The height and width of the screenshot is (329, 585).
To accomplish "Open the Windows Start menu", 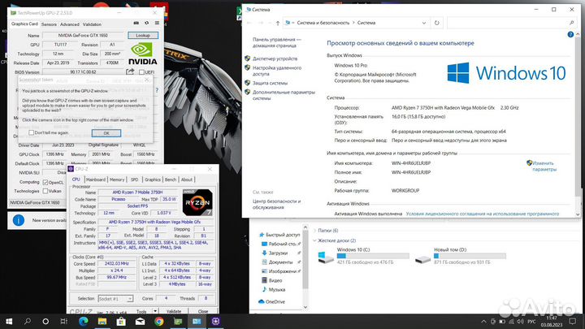I will (9, 321).
